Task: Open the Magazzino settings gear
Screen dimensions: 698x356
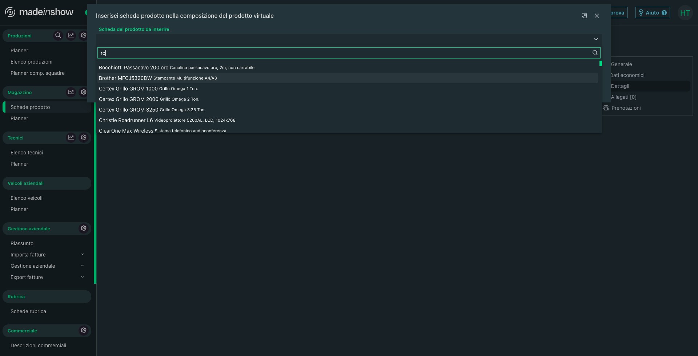Action: coord(84,92)
